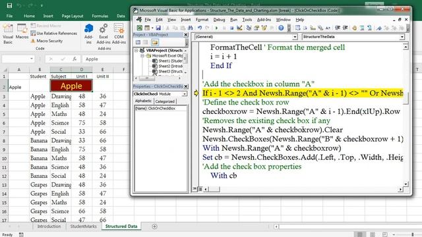The width and height of the screenshot is (422, 237).
Task: Click the Excel formula bar showing Apple
Action: [x=105, y=59]
